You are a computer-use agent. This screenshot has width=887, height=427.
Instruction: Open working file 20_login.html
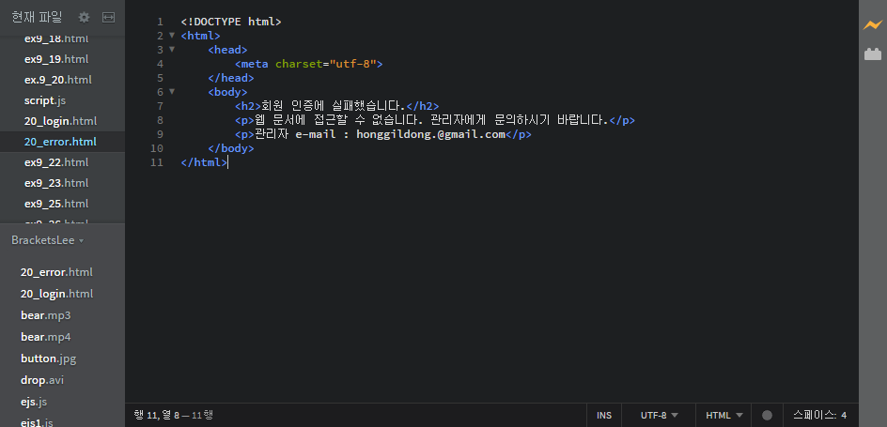pos(62,121)
